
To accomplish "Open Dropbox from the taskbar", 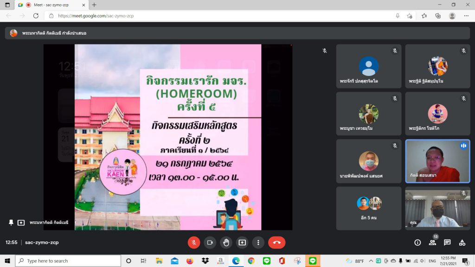I will (205, 261).
